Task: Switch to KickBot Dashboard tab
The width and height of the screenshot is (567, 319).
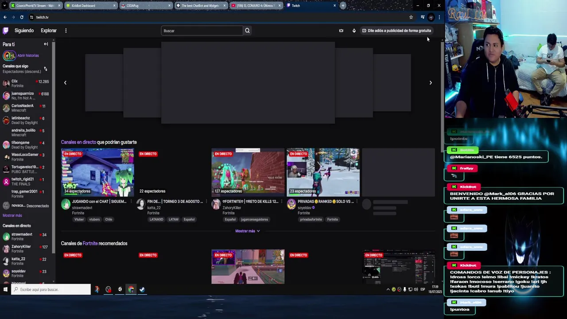Action: [x=90, y=6]
